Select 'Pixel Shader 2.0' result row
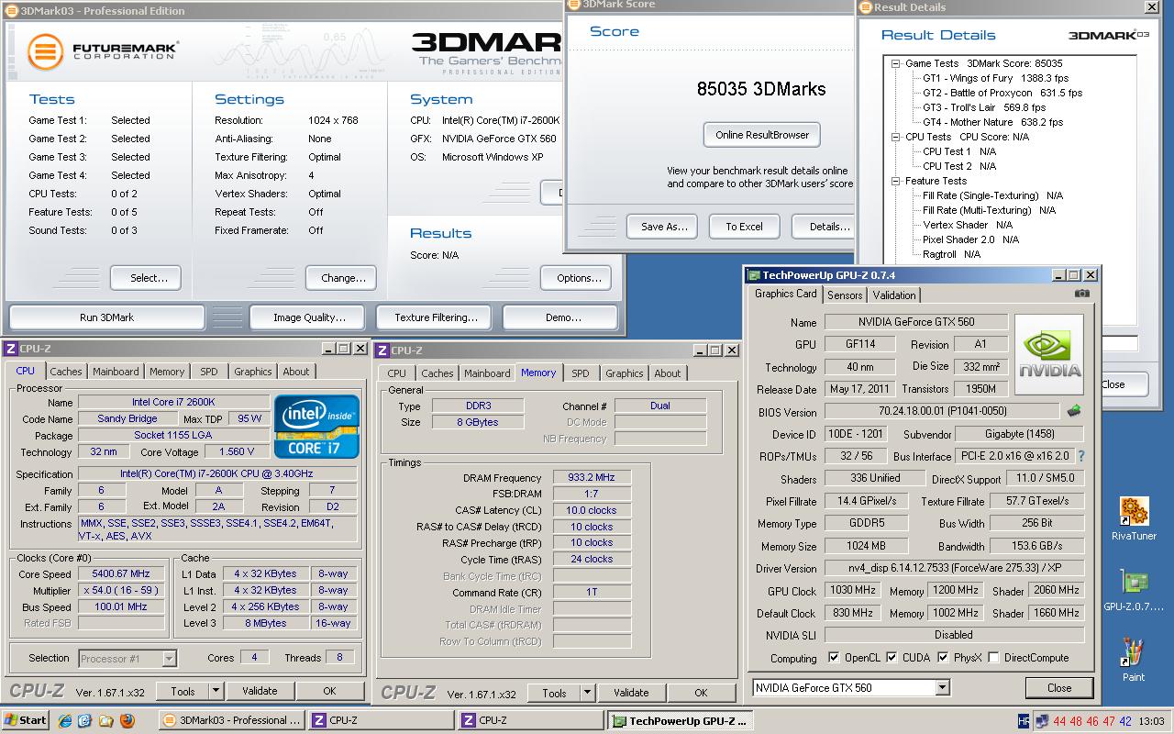The width and height of the screenshot is (1174, 734). [x=970, y=239]
